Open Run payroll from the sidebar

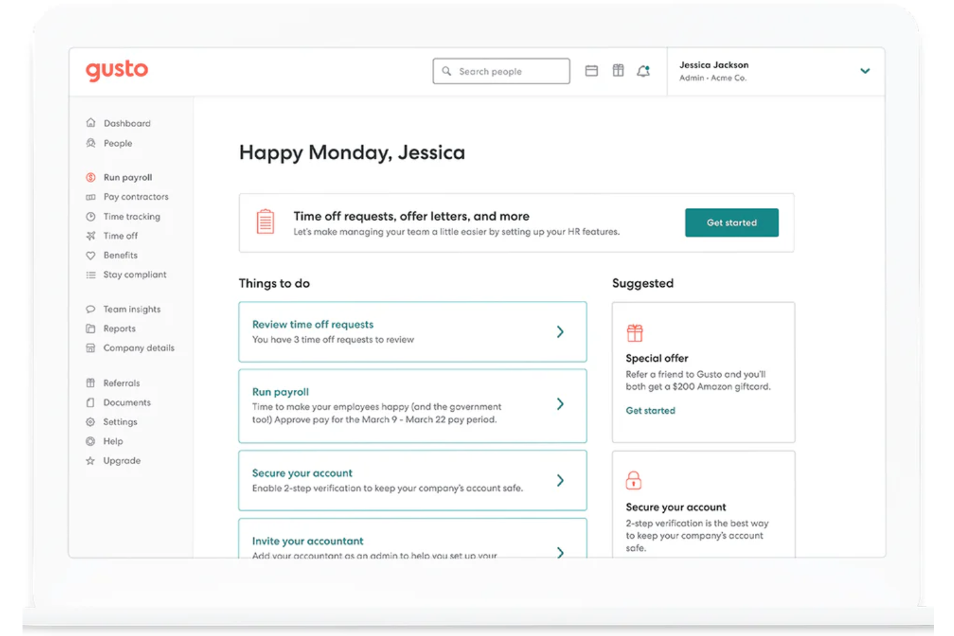pyautogui.click(x=127, y=177)
